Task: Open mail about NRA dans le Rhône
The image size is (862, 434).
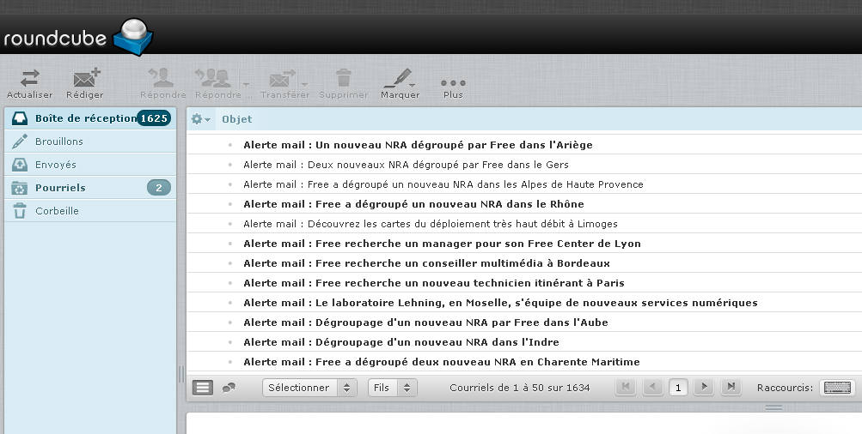Action: (x=524, y=204)
